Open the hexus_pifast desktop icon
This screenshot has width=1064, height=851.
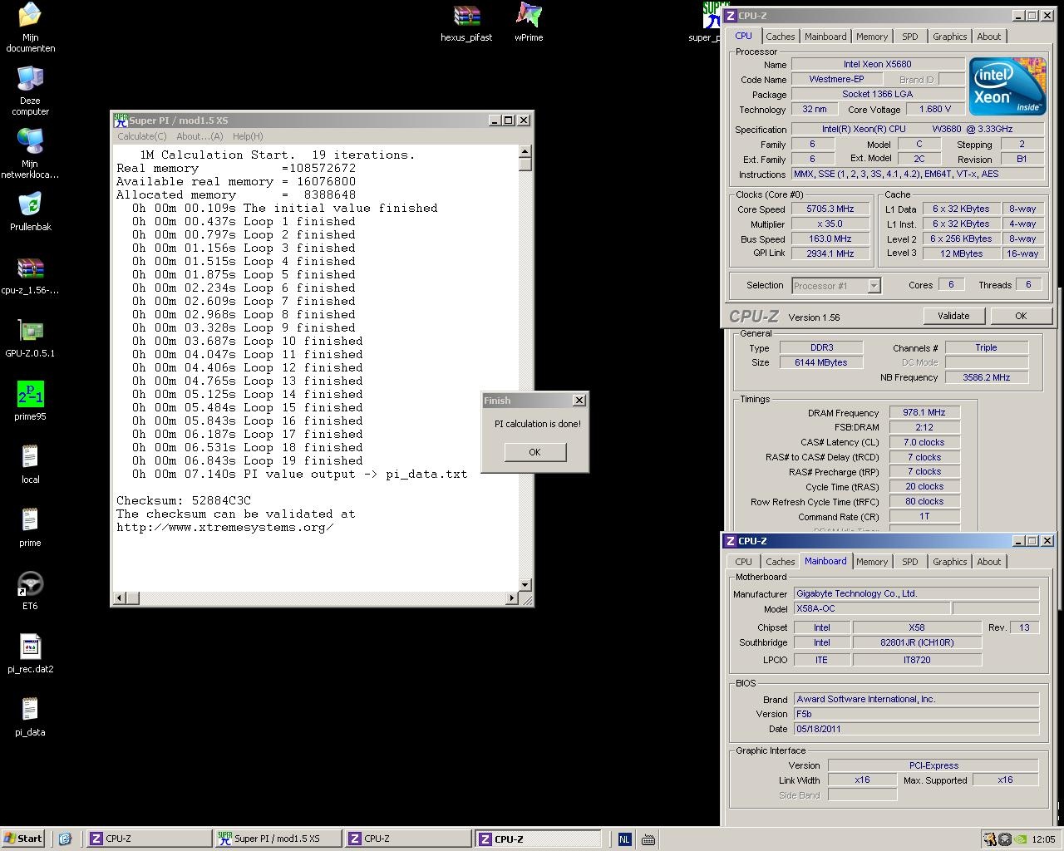466,17
